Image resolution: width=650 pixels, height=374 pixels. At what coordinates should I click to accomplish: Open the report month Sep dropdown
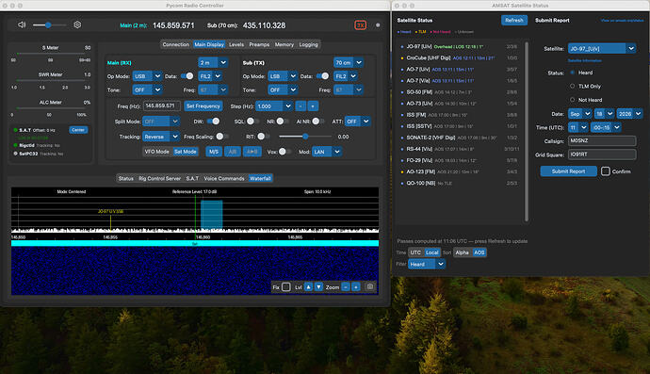point(580,114)
